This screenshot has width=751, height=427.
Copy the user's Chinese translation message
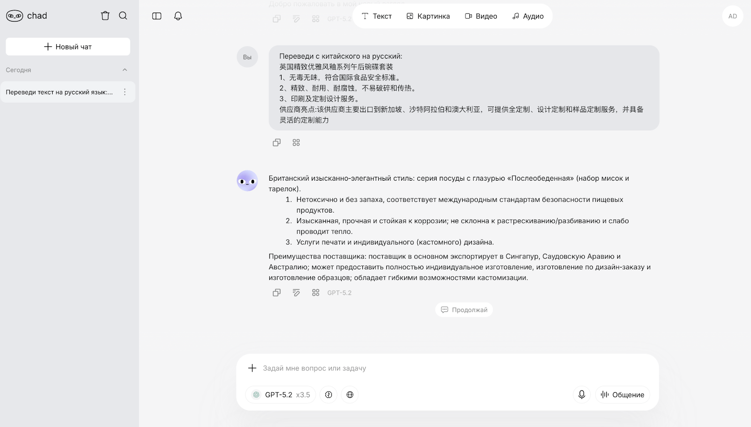(276, 143)
